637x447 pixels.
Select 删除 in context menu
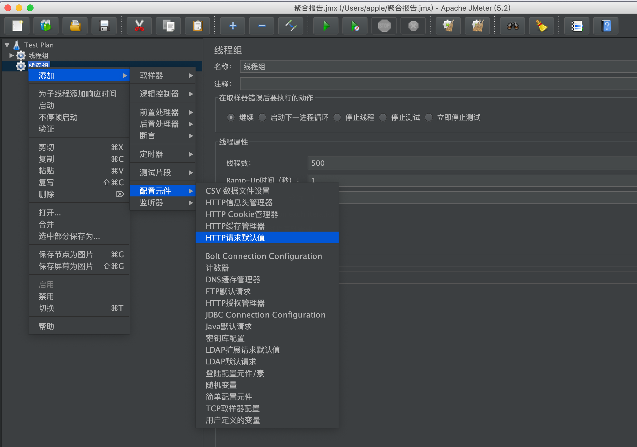tap(79, 194)
